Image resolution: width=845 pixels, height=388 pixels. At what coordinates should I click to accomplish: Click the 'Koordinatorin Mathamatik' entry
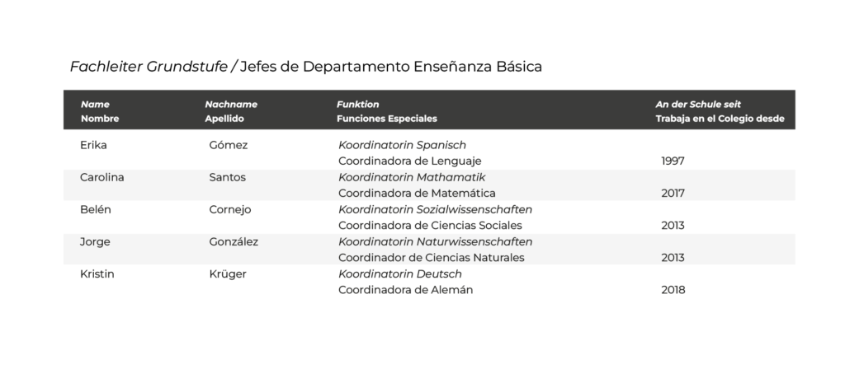coord(412,177)
